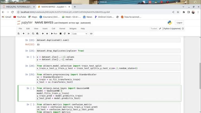Go back with browser back arrow

pos(3,12)
